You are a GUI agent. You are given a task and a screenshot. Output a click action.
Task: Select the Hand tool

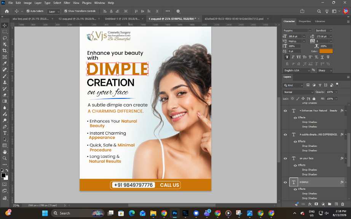[5, 152]
